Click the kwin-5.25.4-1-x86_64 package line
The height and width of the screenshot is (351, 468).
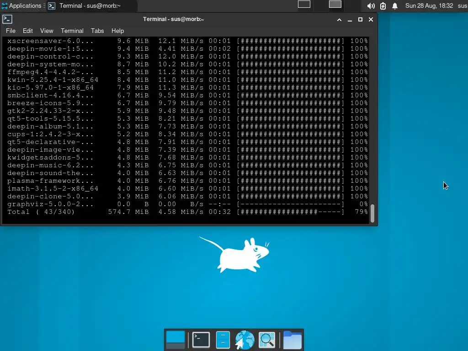(187, 80)
